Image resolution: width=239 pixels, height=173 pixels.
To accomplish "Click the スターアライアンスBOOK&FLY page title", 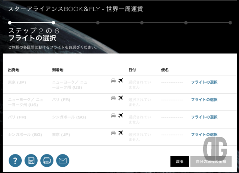I will [x=75, y=9].
